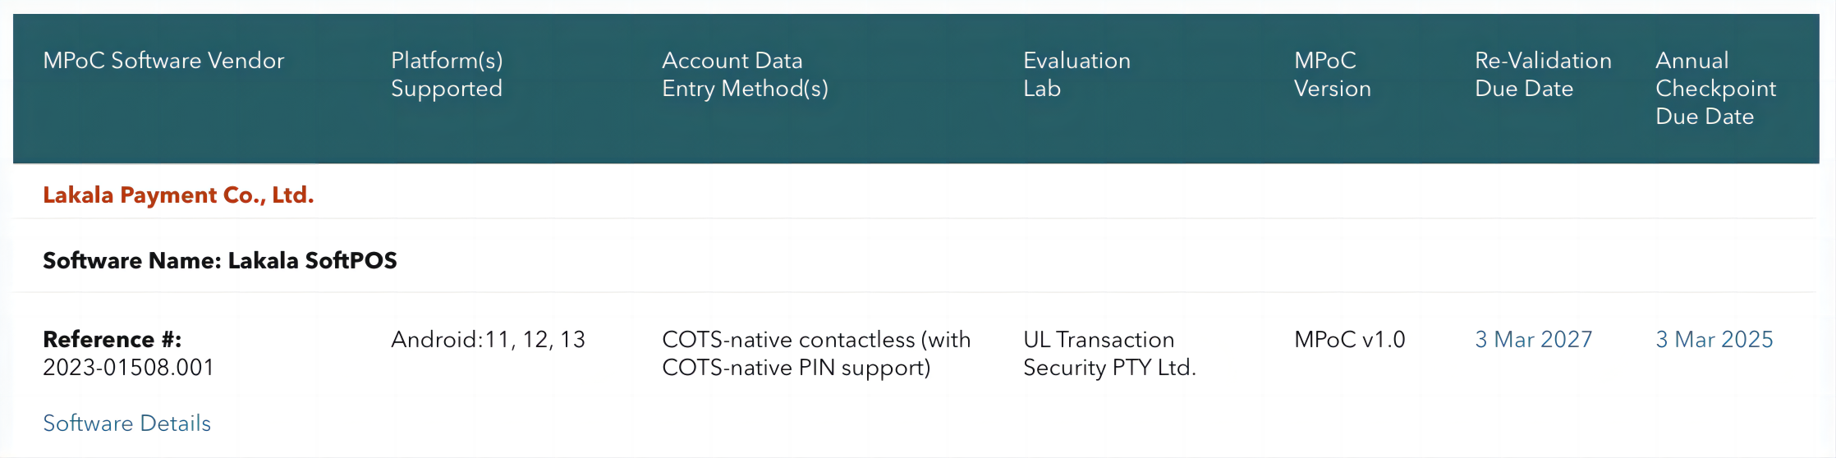Open the 3 Mar 2025 checkpoint date
The height and width of the screenshot is (458, 1836).
(x=1714, y=340)
